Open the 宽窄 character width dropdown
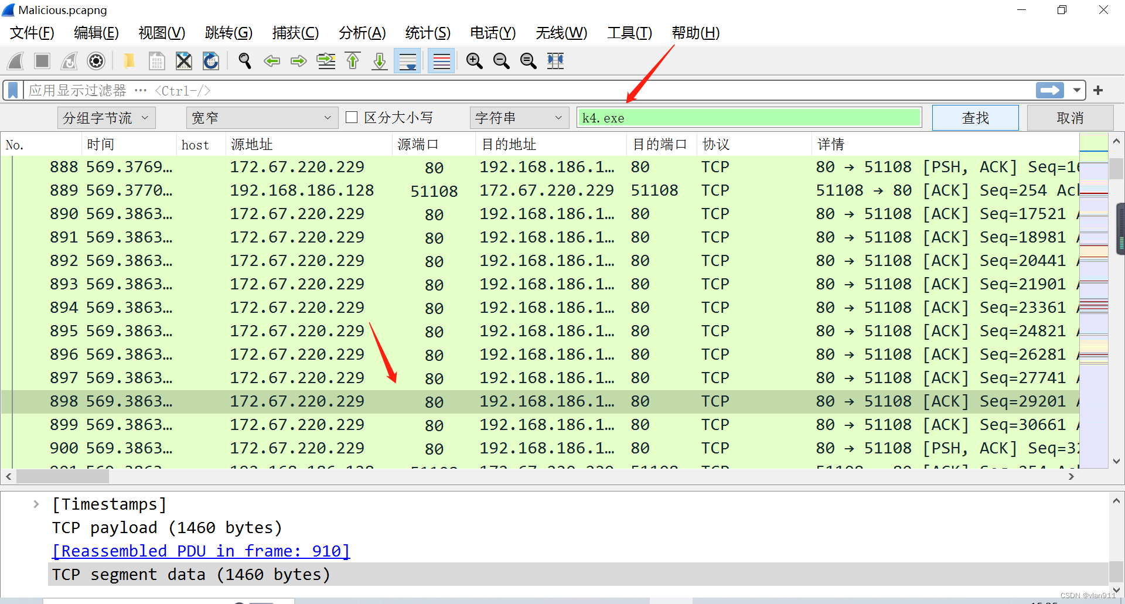Viewport: 1125px width, 604px height. coord(262,118)
